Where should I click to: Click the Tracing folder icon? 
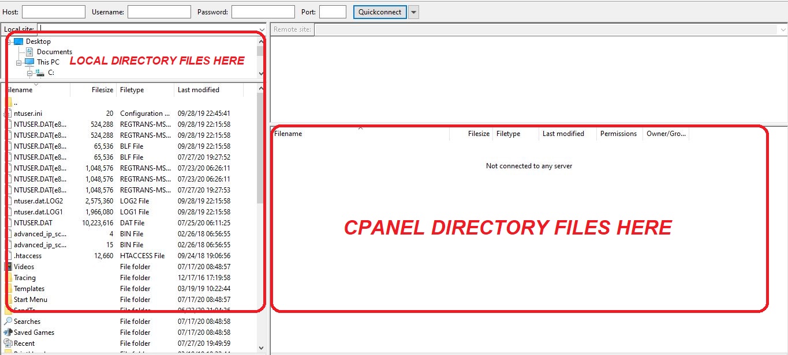[9, 278]
